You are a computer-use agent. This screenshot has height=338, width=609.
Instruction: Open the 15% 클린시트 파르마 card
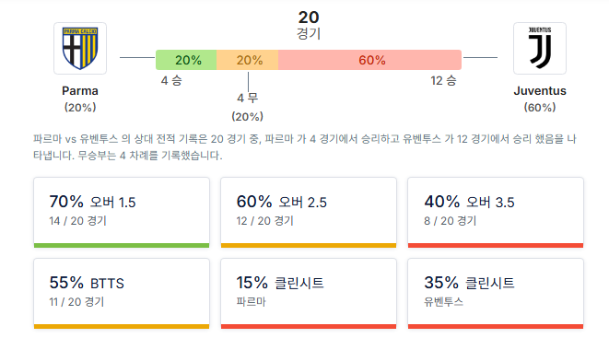pyautogui.click(x=309, y=294)
